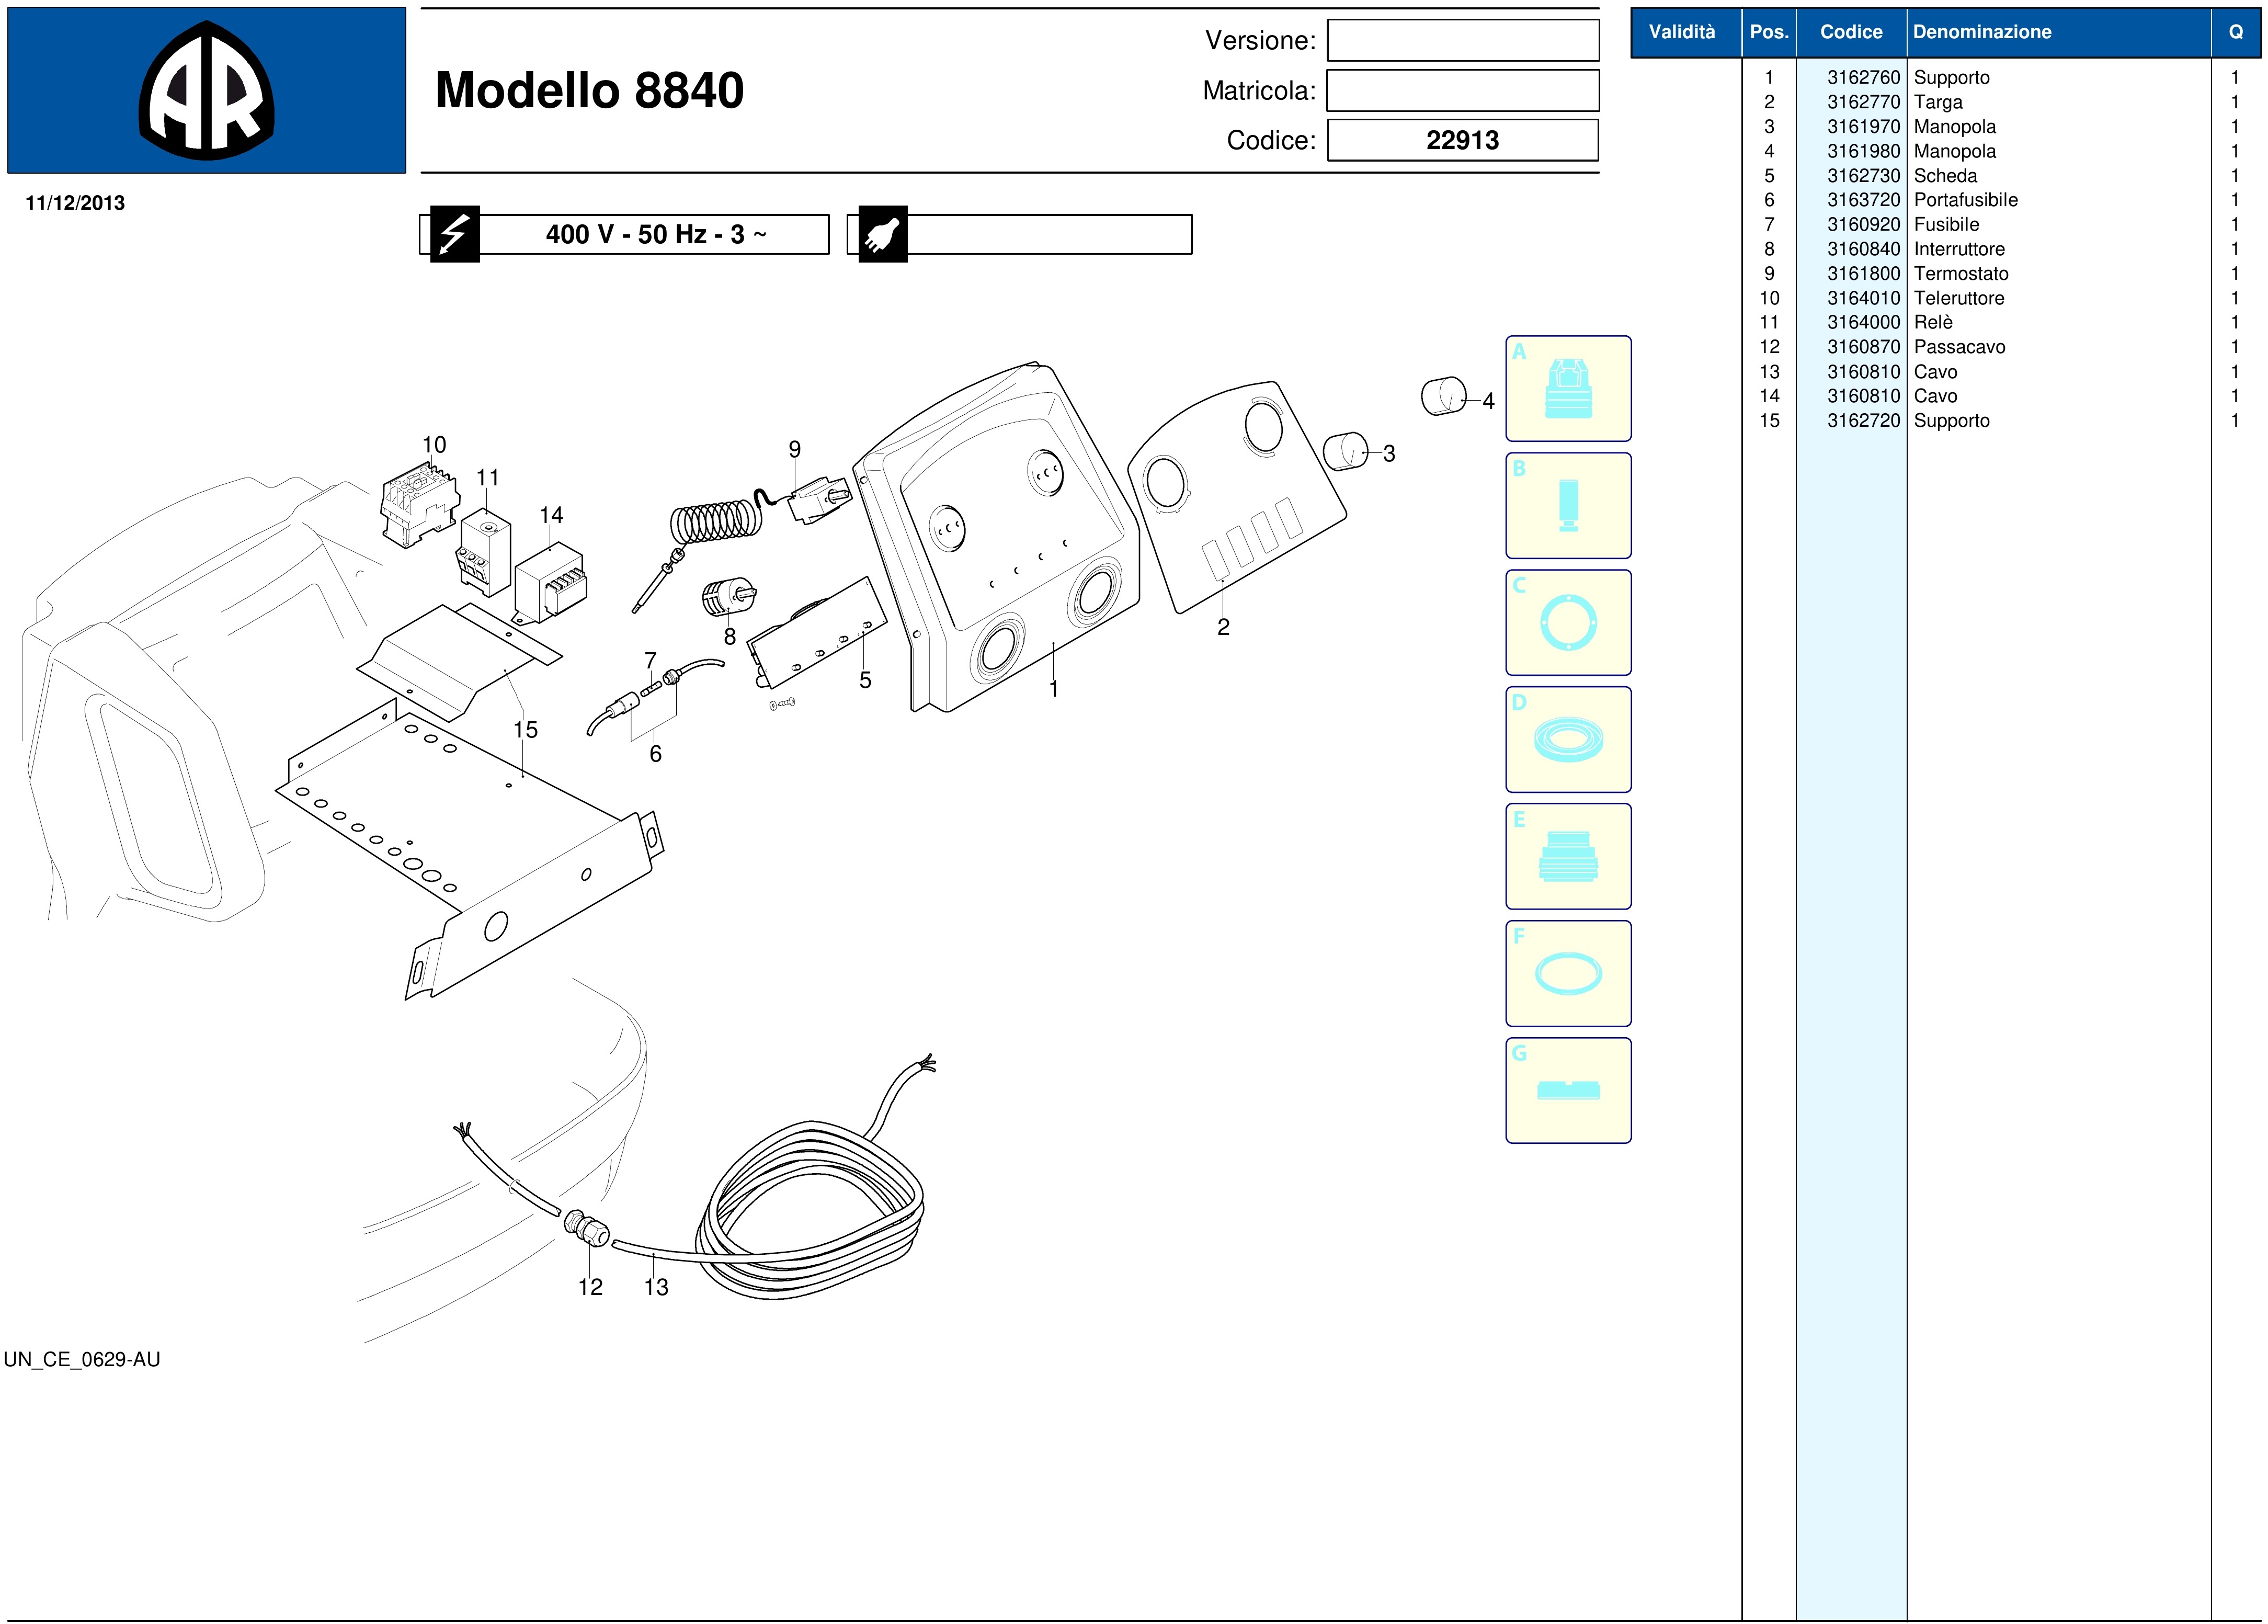2268x1624 pixels.
Task: Open thumbnail B component icon
Action: 1567,506
